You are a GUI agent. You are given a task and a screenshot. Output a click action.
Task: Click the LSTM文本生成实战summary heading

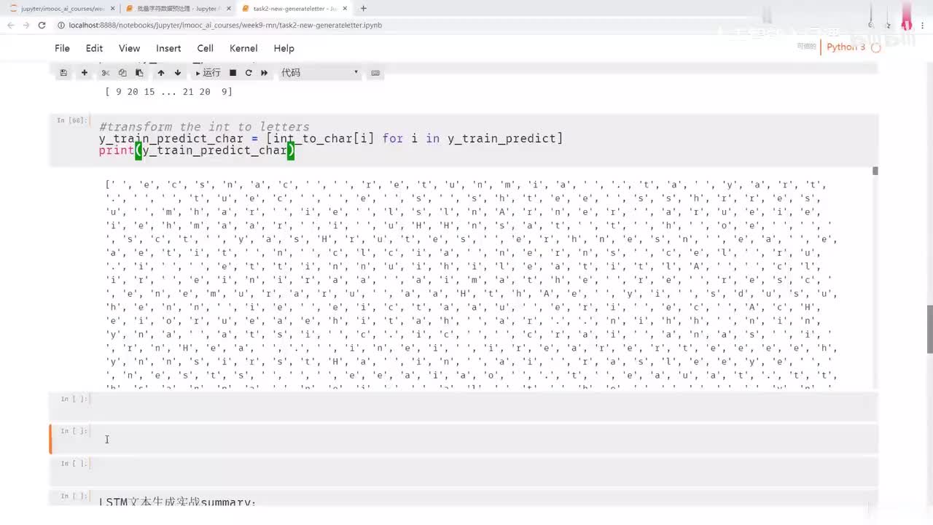pos(178,502)
